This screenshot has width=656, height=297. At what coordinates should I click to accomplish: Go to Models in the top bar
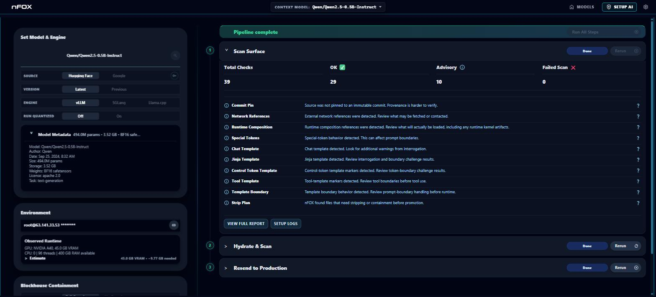click(x=582, y=7)
